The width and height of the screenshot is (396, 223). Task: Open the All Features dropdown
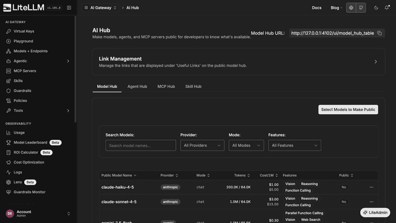295,146
